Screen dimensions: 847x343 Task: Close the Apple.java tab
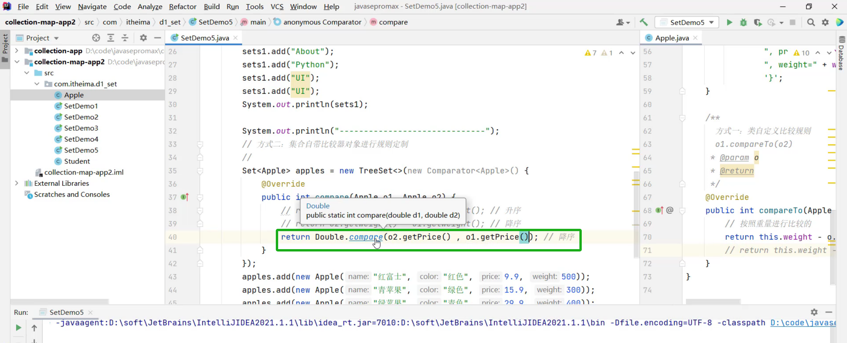695,38
